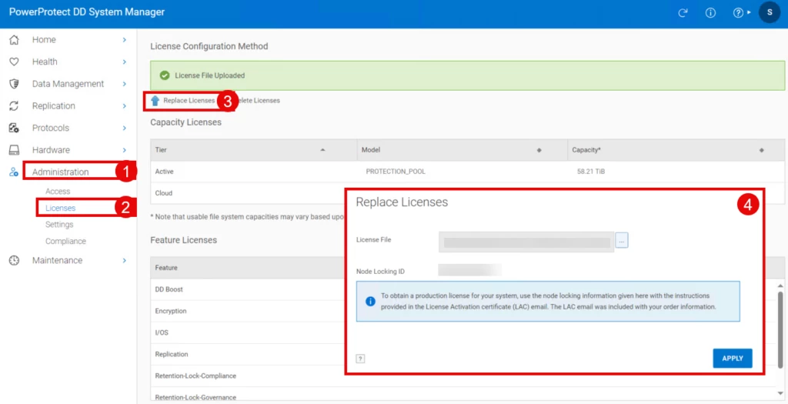This screenshot has width=788, height=404.
Task: Click the small help icon in Replace Licenses dialog
Action: tap(360, 359)
